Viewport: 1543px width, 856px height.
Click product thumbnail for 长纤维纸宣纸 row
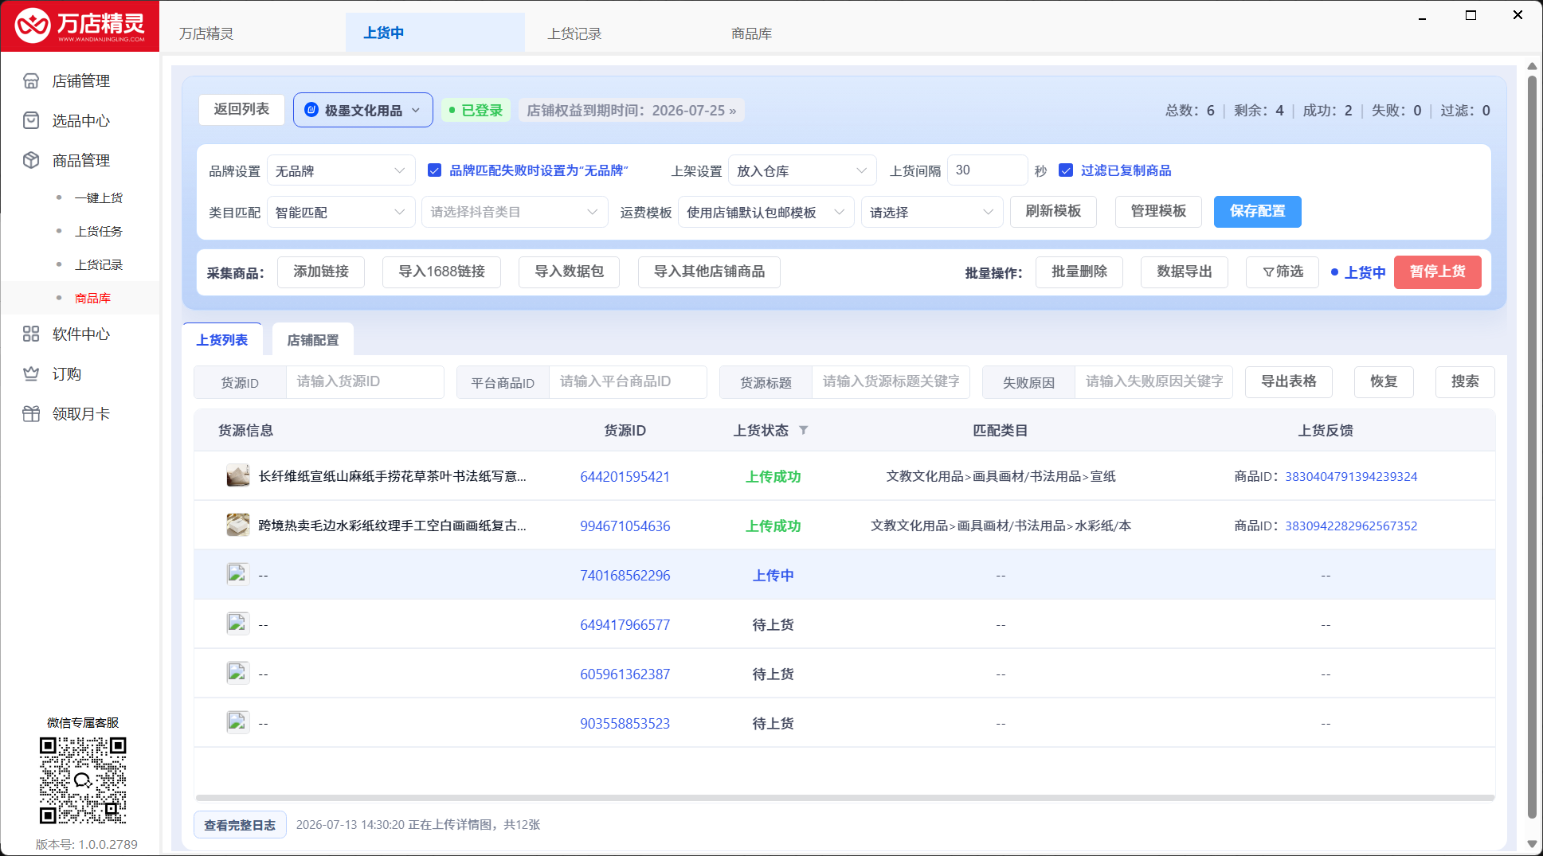[238, 476]
